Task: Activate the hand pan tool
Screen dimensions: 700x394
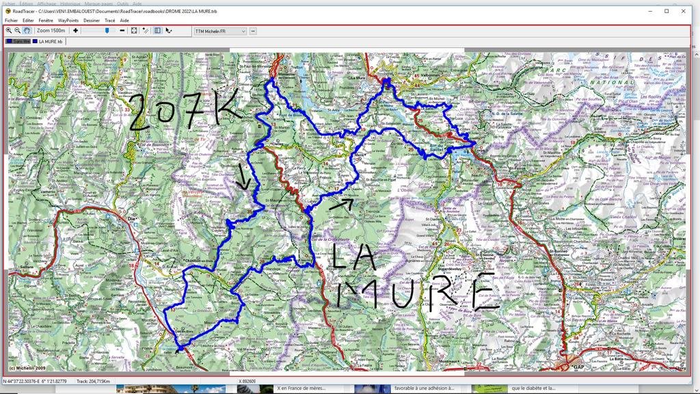Action: 27,31
